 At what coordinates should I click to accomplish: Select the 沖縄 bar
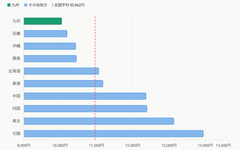(50, 46)
